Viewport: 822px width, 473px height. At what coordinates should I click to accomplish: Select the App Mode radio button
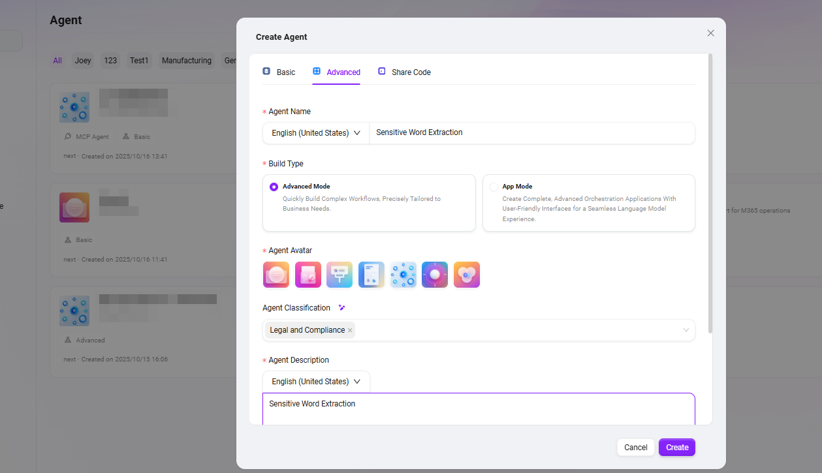[x=494, y=187]
